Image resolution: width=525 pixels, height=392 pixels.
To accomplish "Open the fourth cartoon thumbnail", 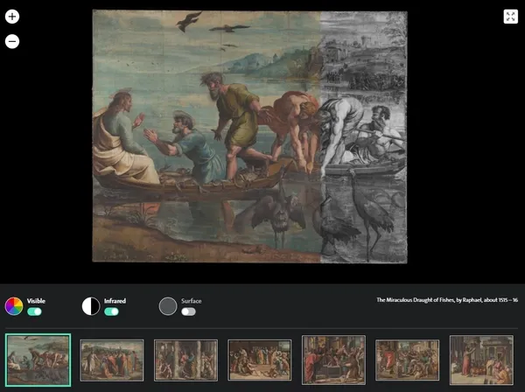I will click(x=260, y=360).
